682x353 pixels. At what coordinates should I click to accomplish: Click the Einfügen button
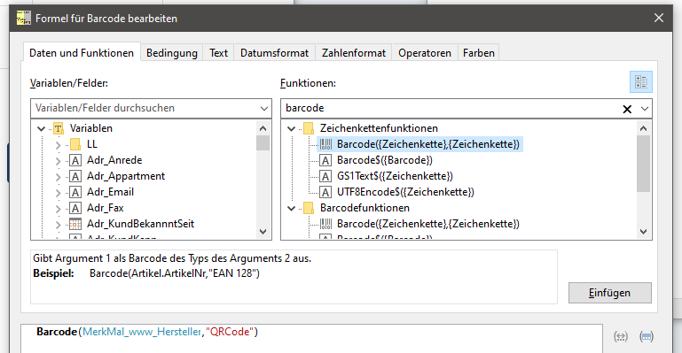click(x=610, y=293)
